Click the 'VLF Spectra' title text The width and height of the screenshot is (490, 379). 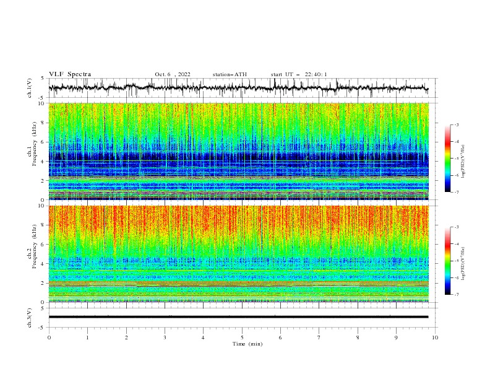70,74
